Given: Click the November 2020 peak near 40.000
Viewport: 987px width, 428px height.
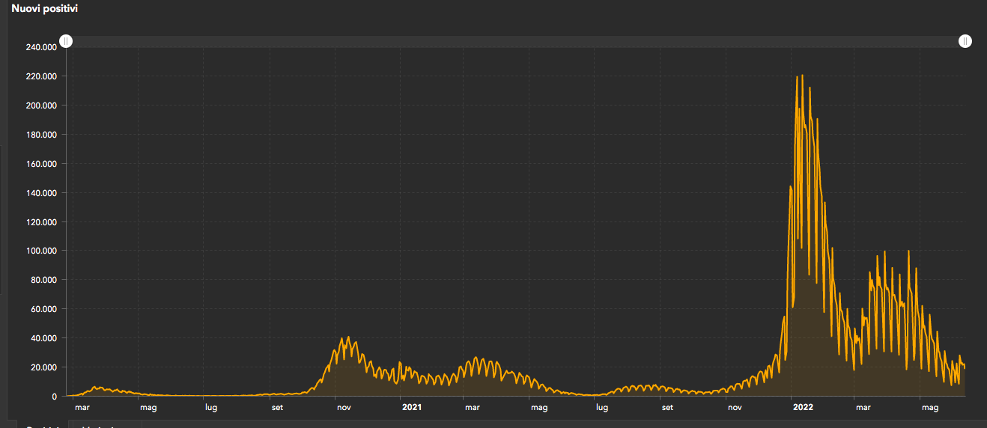Looking at the screenshot, I should point(348,337).
